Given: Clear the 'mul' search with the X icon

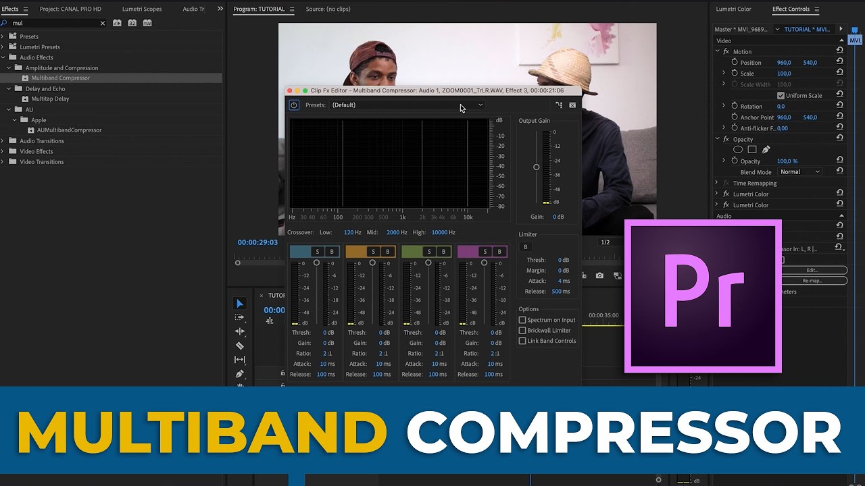Looking at the screenshot, I should click(103, 23).
